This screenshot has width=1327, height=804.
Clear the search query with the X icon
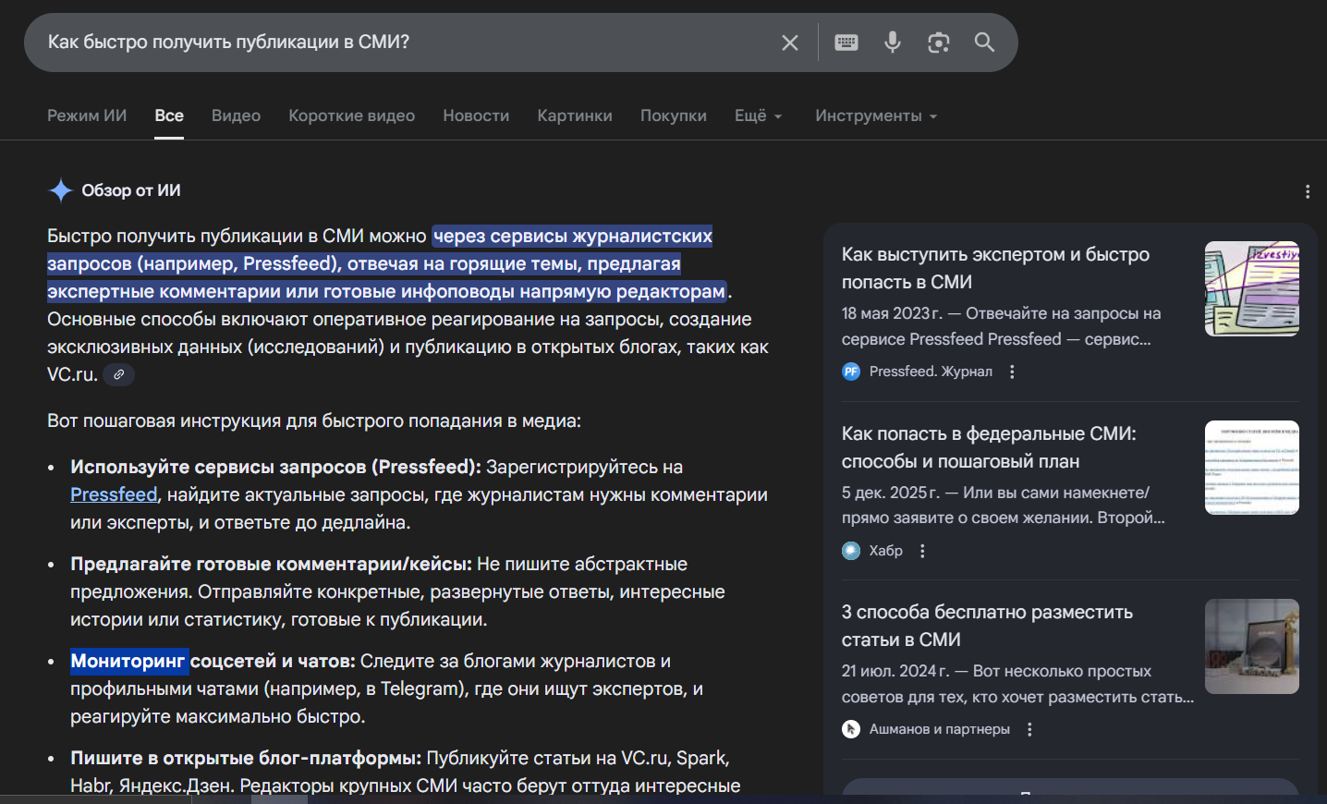(x=789, y=43)
